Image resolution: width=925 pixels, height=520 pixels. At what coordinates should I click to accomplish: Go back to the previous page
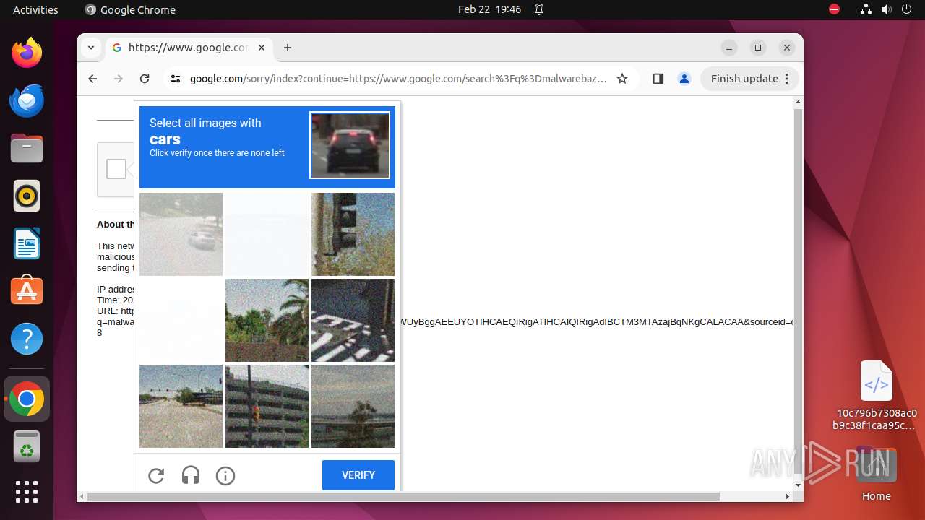click(92, 79)
